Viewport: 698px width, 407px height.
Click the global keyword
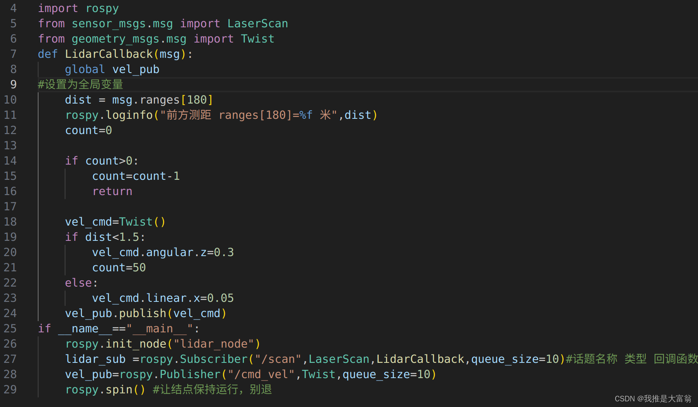click(85, 70)
